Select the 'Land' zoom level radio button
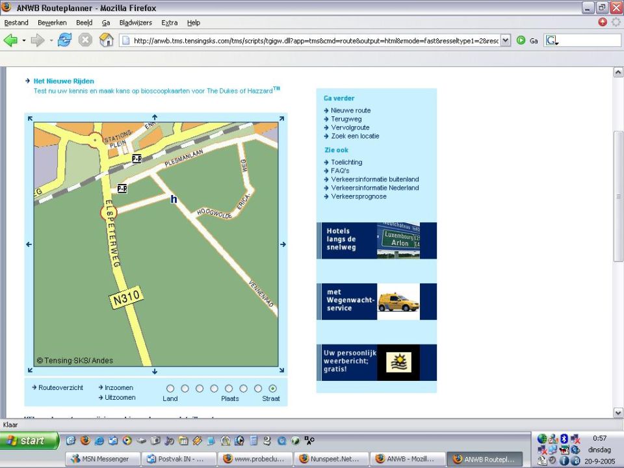 pos(170,389)
